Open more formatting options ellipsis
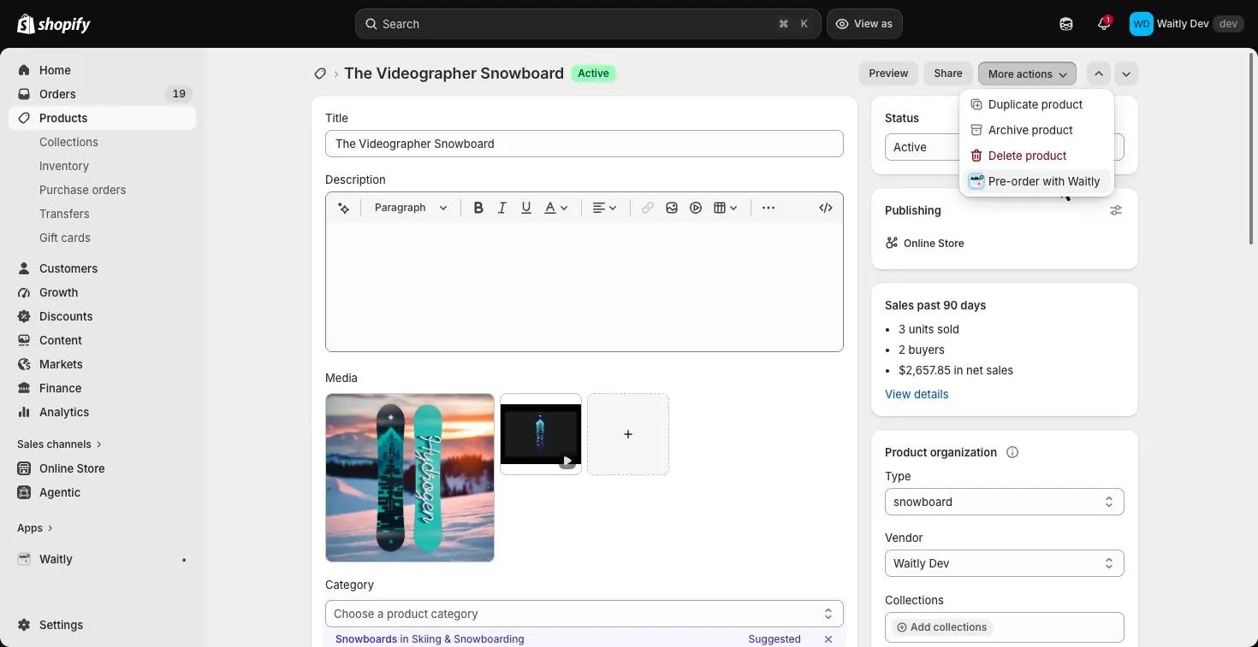 [x=768, y=208]
